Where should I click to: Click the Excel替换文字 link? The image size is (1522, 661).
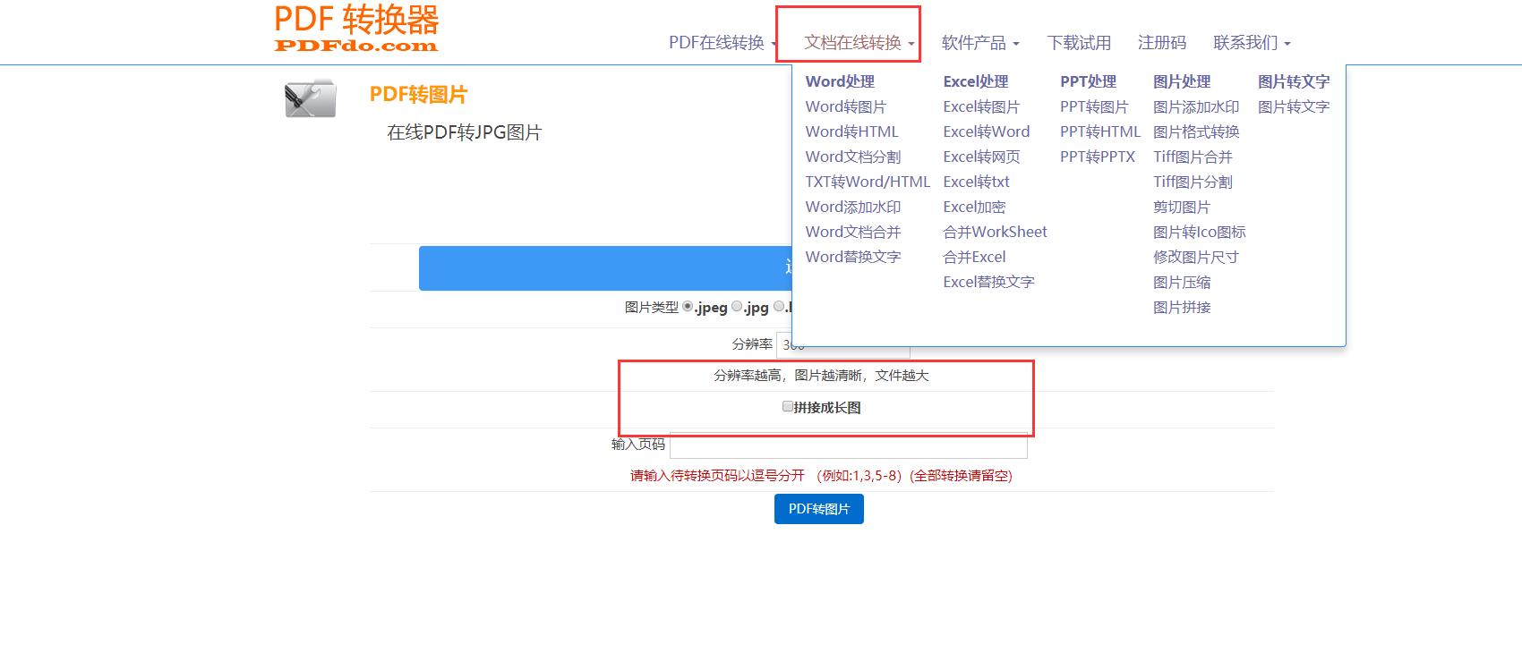click(x=988, y=282)
